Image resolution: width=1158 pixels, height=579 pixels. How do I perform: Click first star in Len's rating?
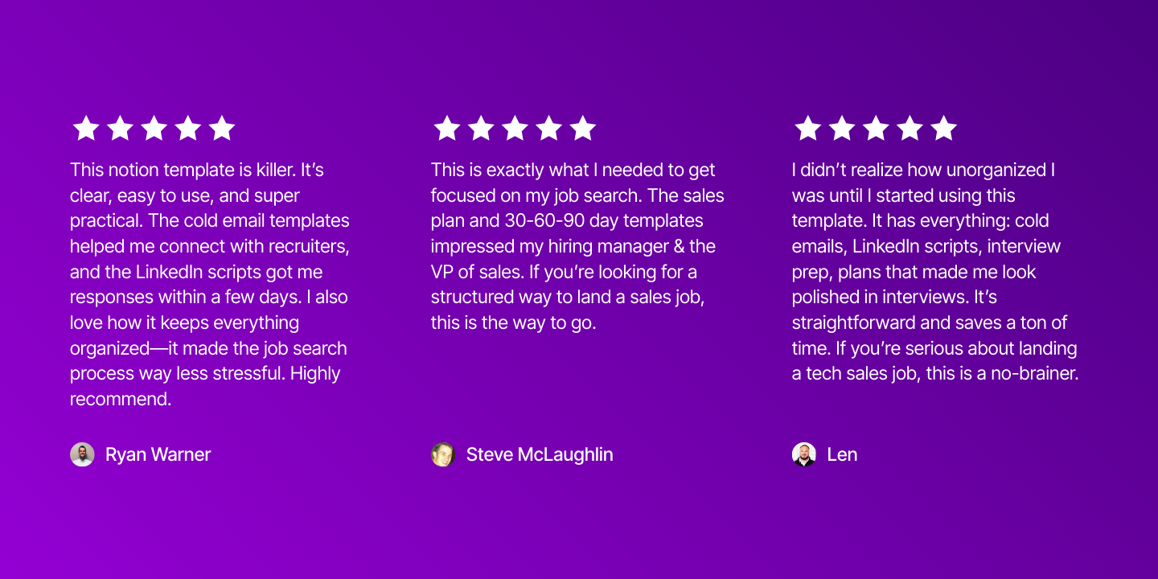pos(808,128)
